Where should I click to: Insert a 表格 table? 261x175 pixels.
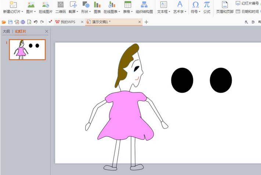tap(128, 5)
